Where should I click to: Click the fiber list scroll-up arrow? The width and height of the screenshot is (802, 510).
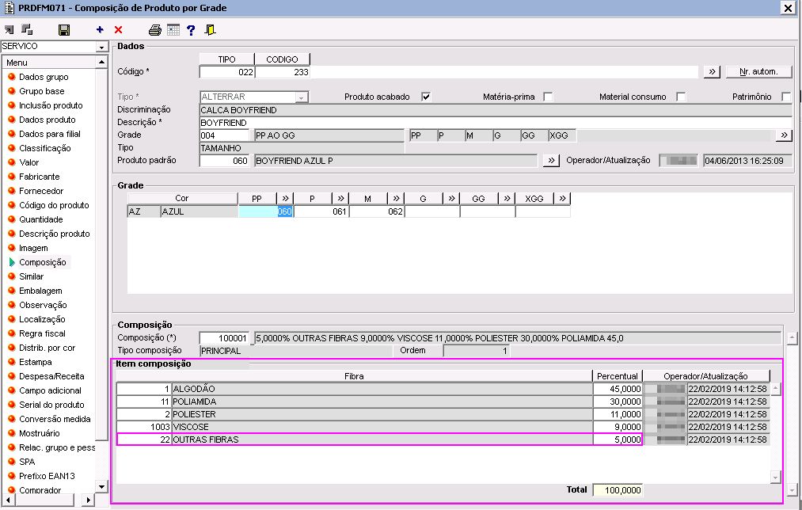point(775,389)
